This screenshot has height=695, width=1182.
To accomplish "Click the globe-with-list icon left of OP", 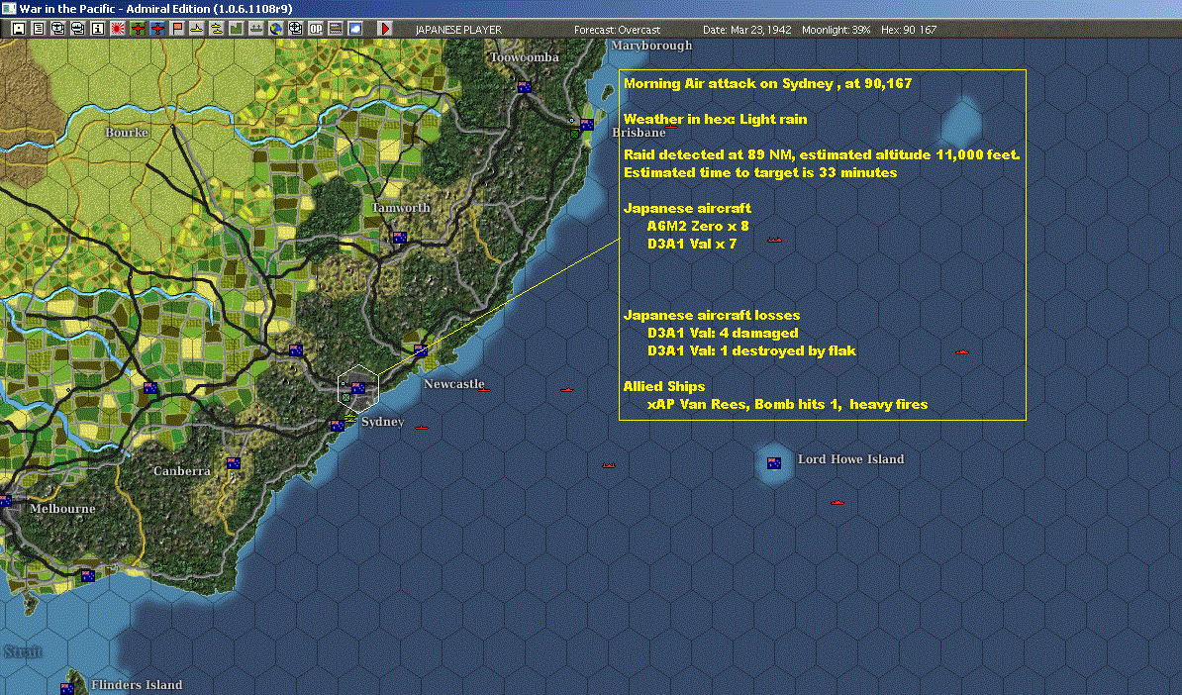I will (295, 29).
